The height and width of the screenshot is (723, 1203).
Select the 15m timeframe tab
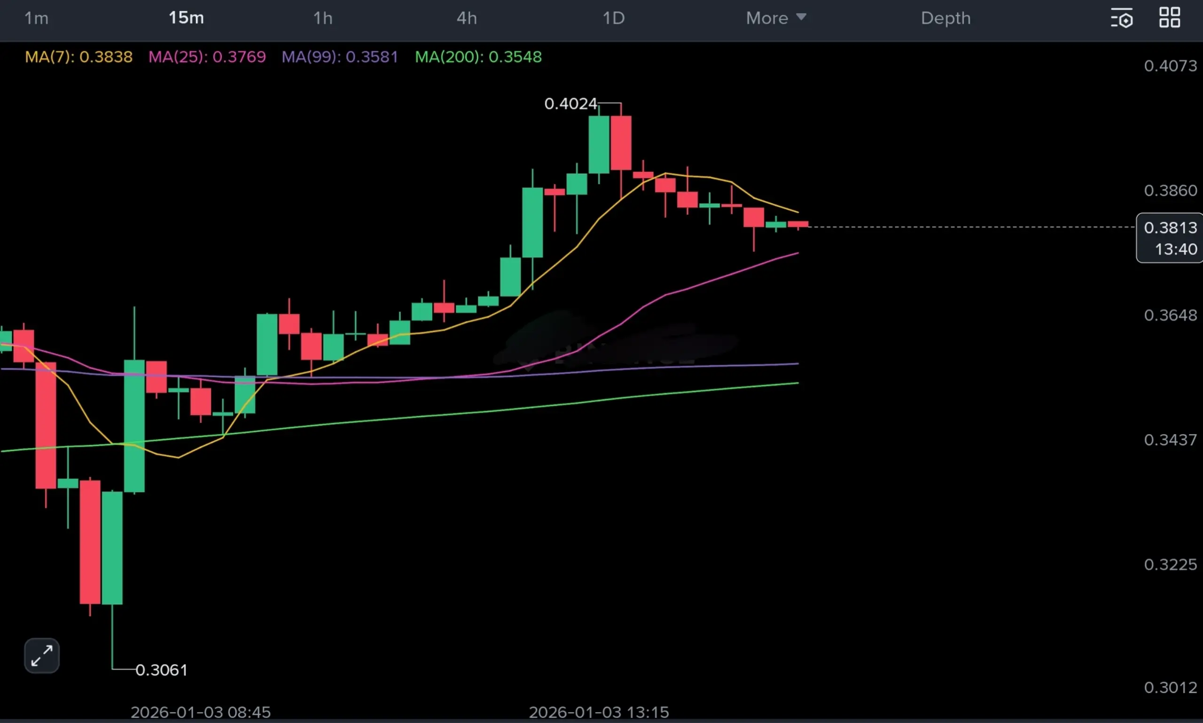(x=186, y=18)
